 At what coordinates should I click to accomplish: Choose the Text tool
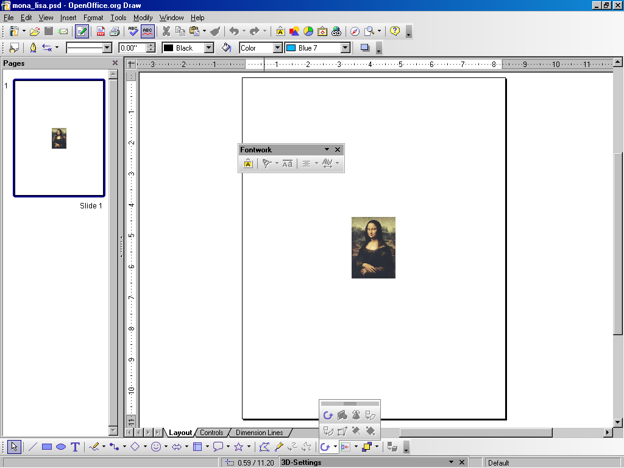point(75,447)
